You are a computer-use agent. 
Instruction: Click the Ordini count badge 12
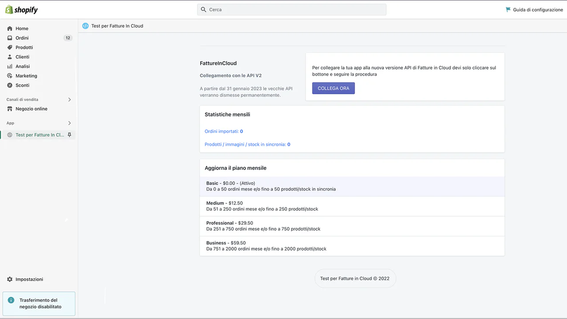68,38
